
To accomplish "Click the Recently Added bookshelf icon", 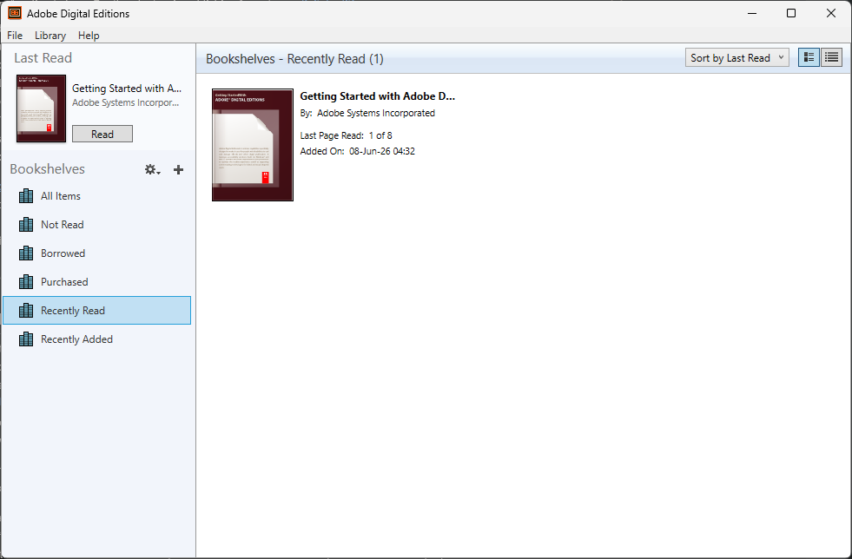I will pyautogui.click(x=26, y=339).
